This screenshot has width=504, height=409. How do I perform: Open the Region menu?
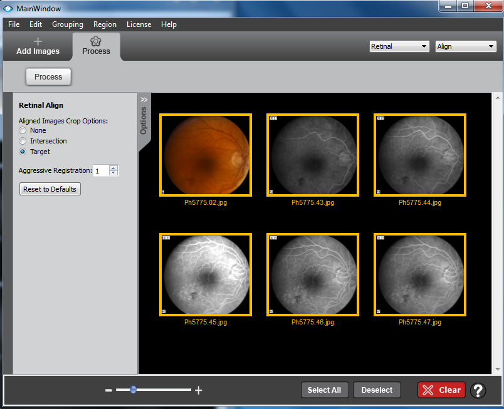click(105, 24)
